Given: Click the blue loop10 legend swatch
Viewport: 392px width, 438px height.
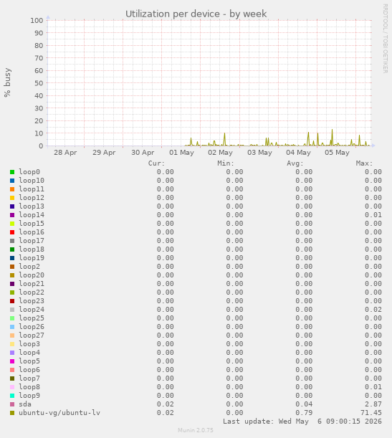Looking at the screenshot, I should pyautogui.click(x=12, y=181).
